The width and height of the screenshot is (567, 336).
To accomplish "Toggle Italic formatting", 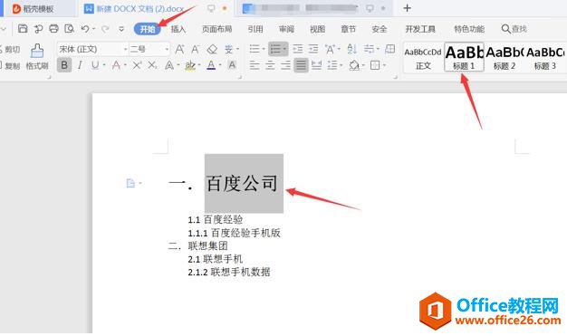I will coord(80,65).
